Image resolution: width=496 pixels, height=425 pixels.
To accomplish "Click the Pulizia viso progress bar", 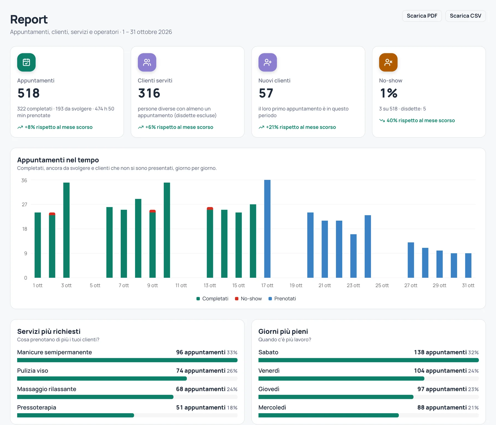I will click(127, 379).
